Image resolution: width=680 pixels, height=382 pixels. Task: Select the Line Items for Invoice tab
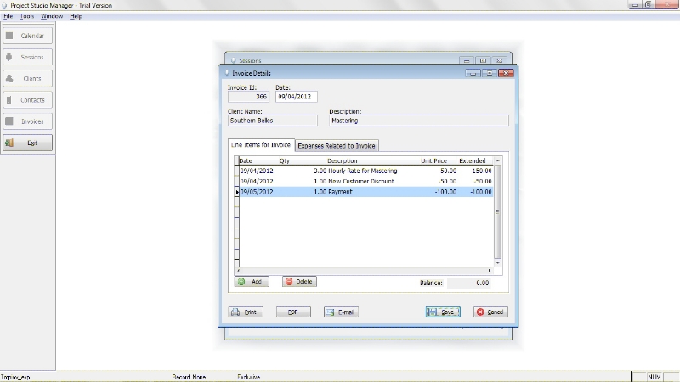point(261,145)
